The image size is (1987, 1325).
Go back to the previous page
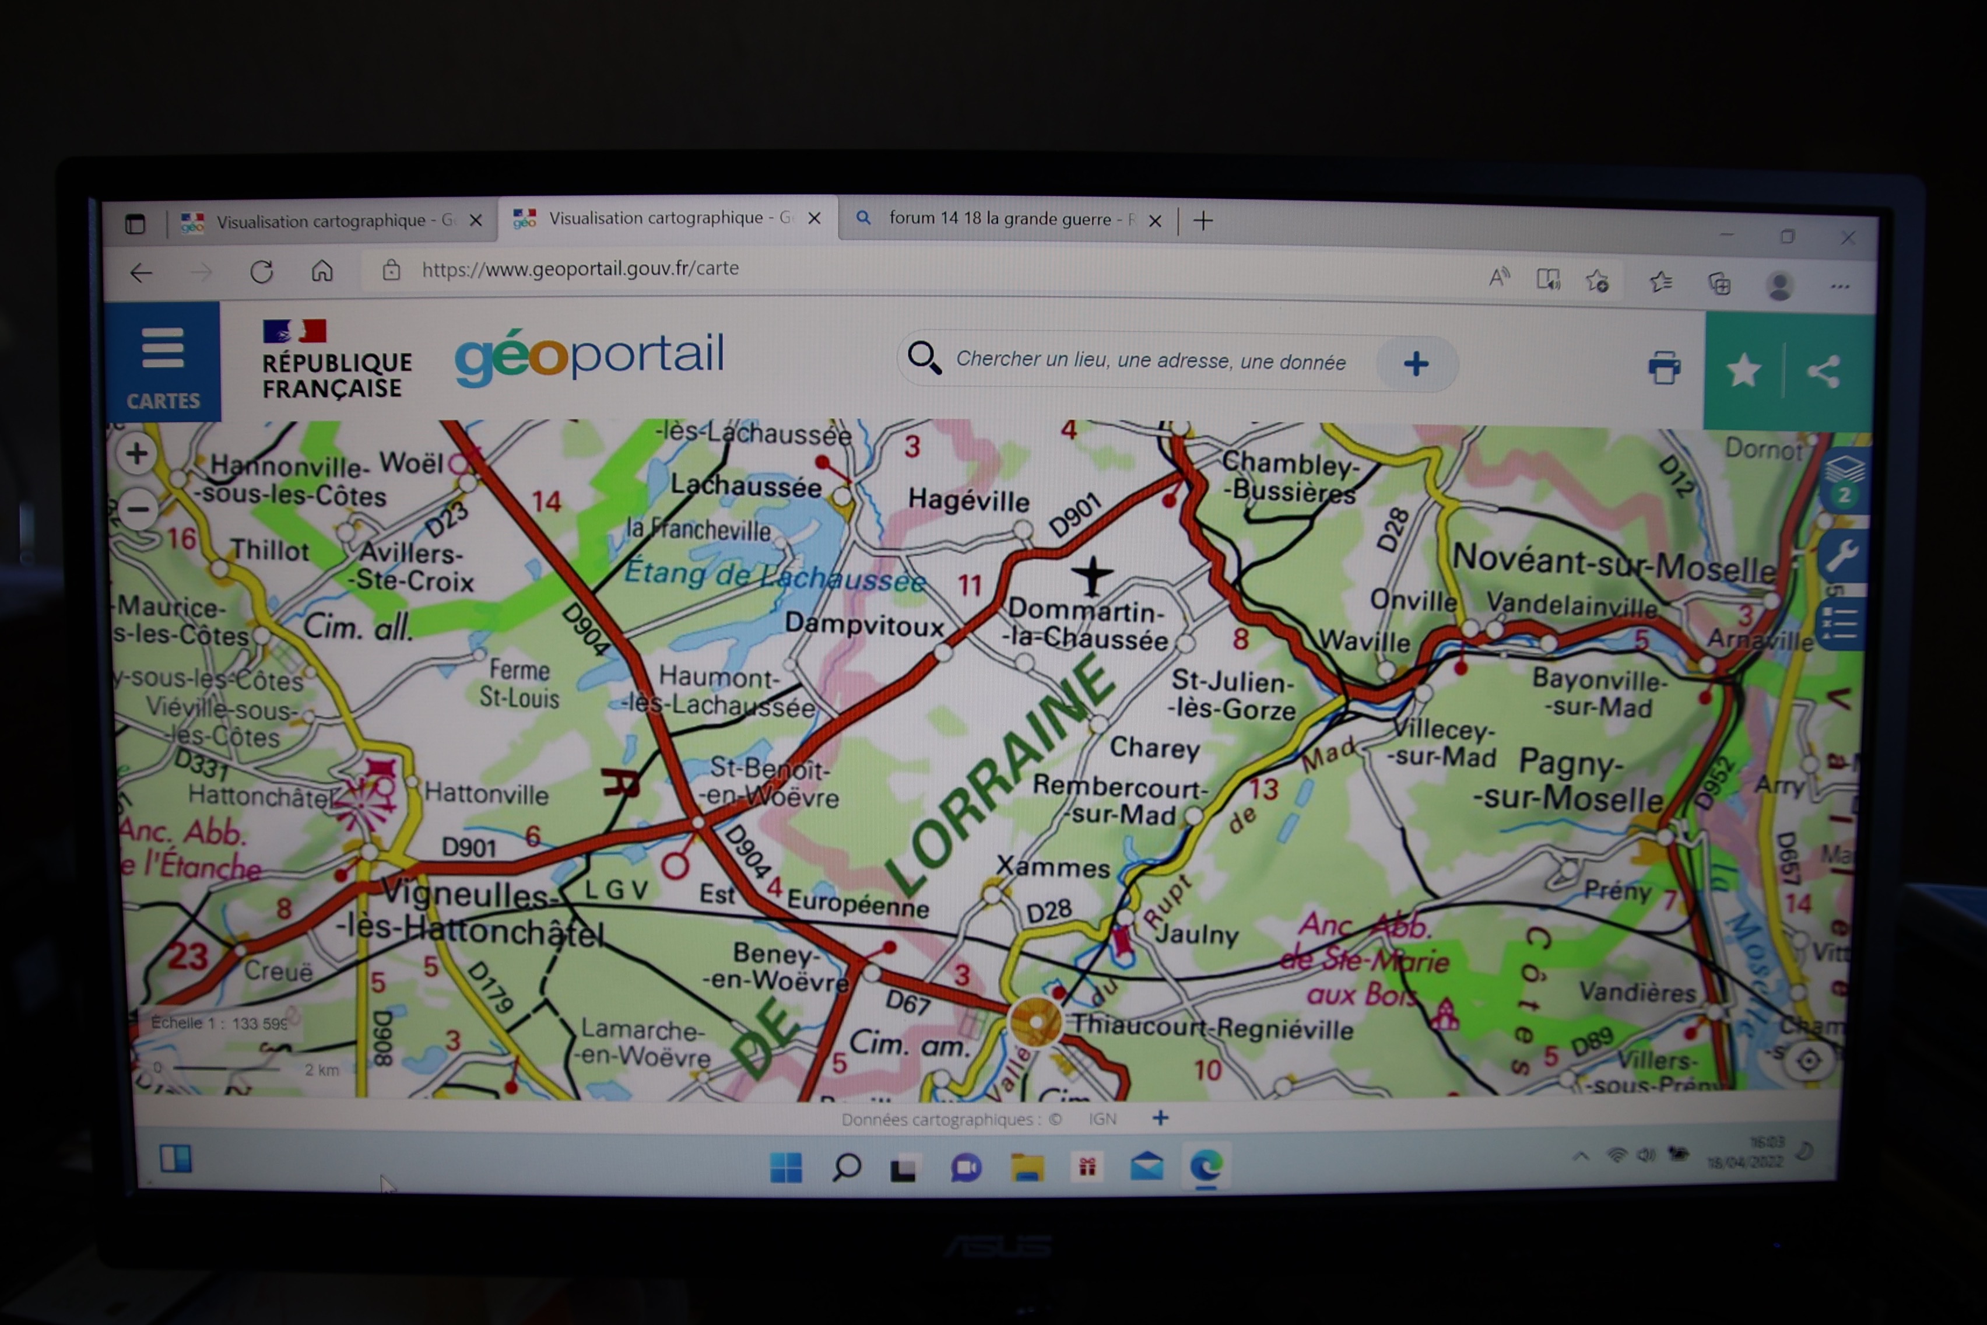141,272
